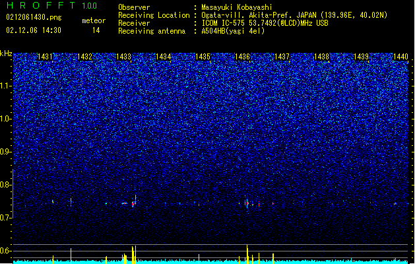Click the 1.0 frequency axis label
This screenshot has height=264, width=415.
click(x=6, y=119)
